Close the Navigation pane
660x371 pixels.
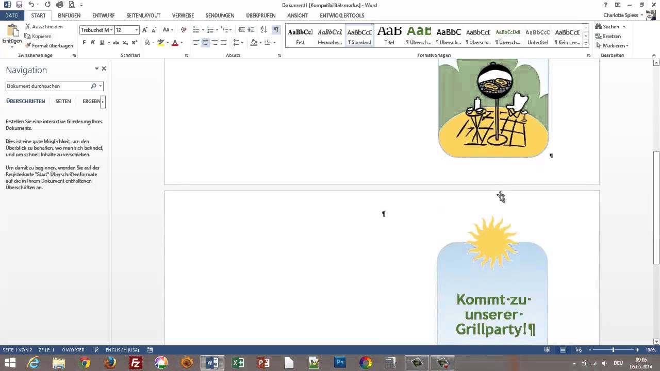[104, 69]
